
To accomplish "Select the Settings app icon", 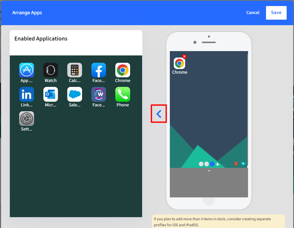I will 26,119.
